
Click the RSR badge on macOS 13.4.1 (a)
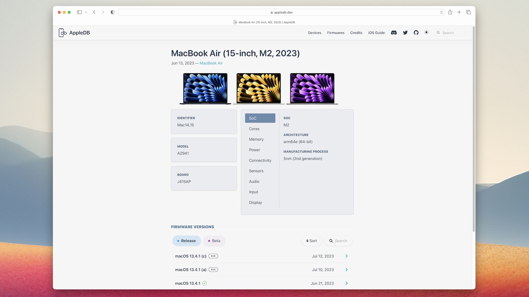[x=213, y=270]
